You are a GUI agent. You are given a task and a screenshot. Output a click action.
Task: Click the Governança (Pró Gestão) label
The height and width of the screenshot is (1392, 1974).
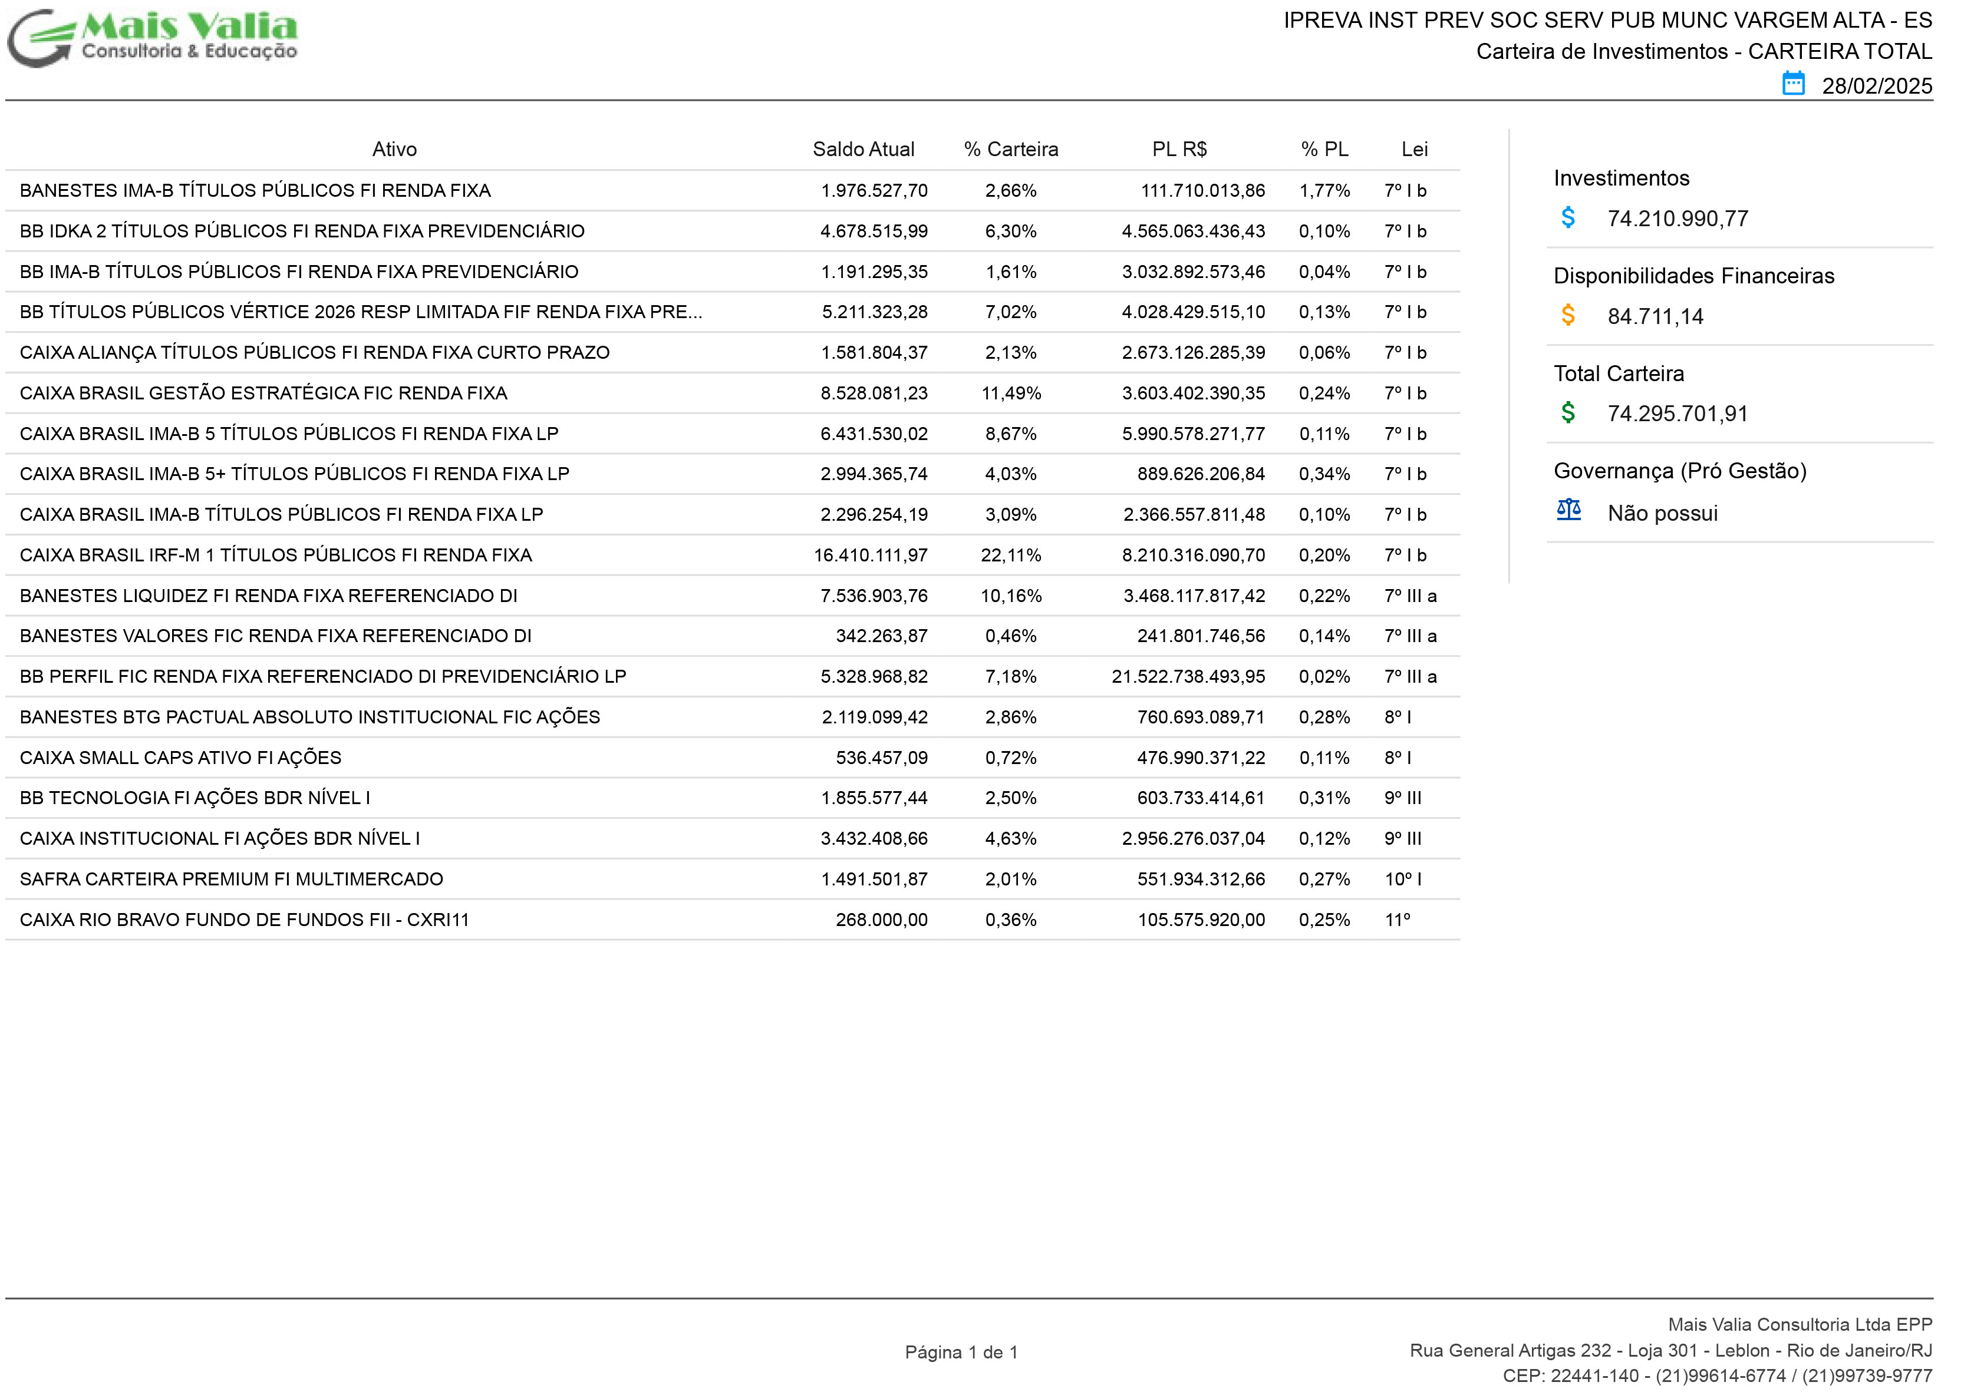point(1680,471)
